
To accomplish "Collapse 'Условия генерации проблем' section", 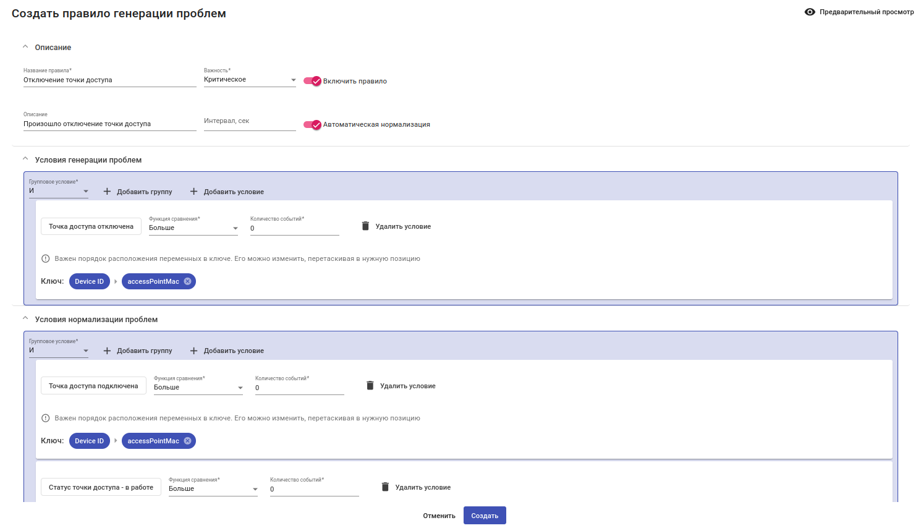I will 25,160.
